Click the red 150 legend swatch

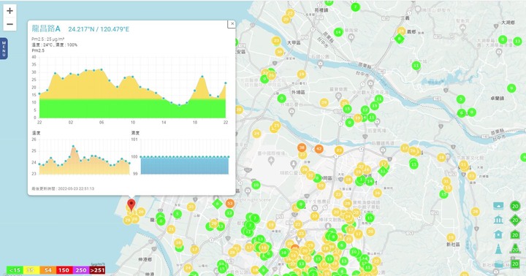(x=64, y=270)
